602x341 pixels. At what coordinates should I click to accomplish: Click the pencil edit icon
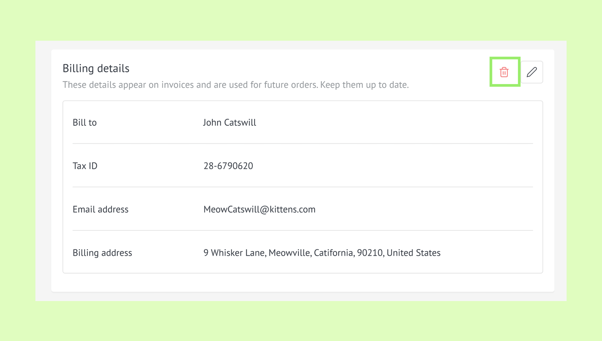coord(532,72)
